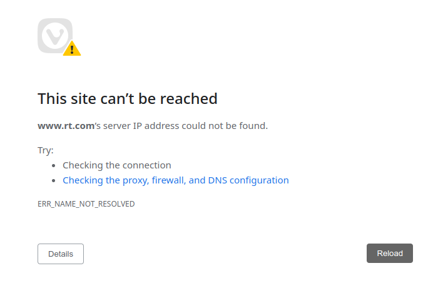Open the proxy, firewall, and DNS configuration link
The height and width of the screenshot is (288, 428).
[175, 180]
